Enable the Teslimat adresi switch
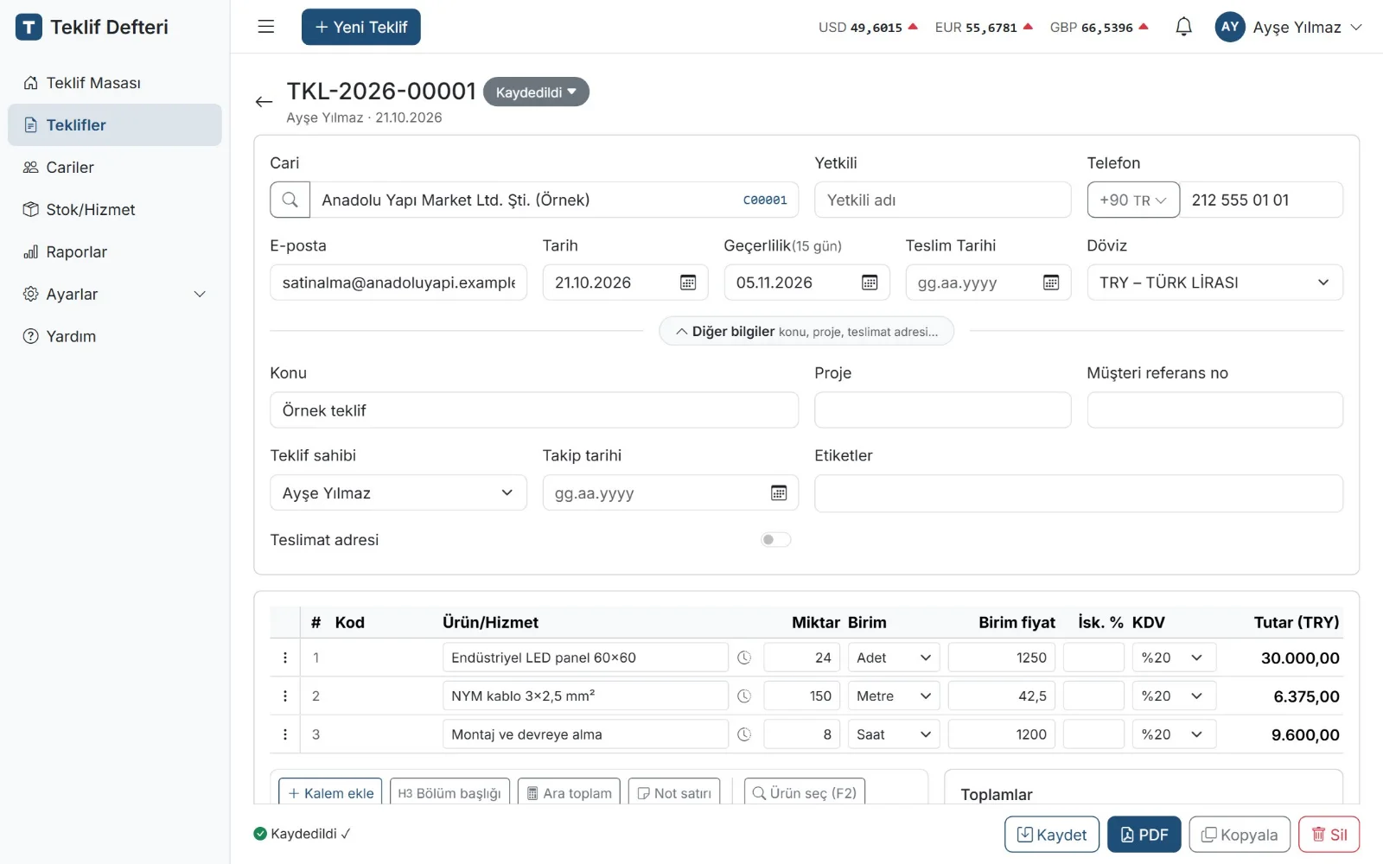Screen dimensions: 1383x864 pyautogui.click(x=775, y=540)
